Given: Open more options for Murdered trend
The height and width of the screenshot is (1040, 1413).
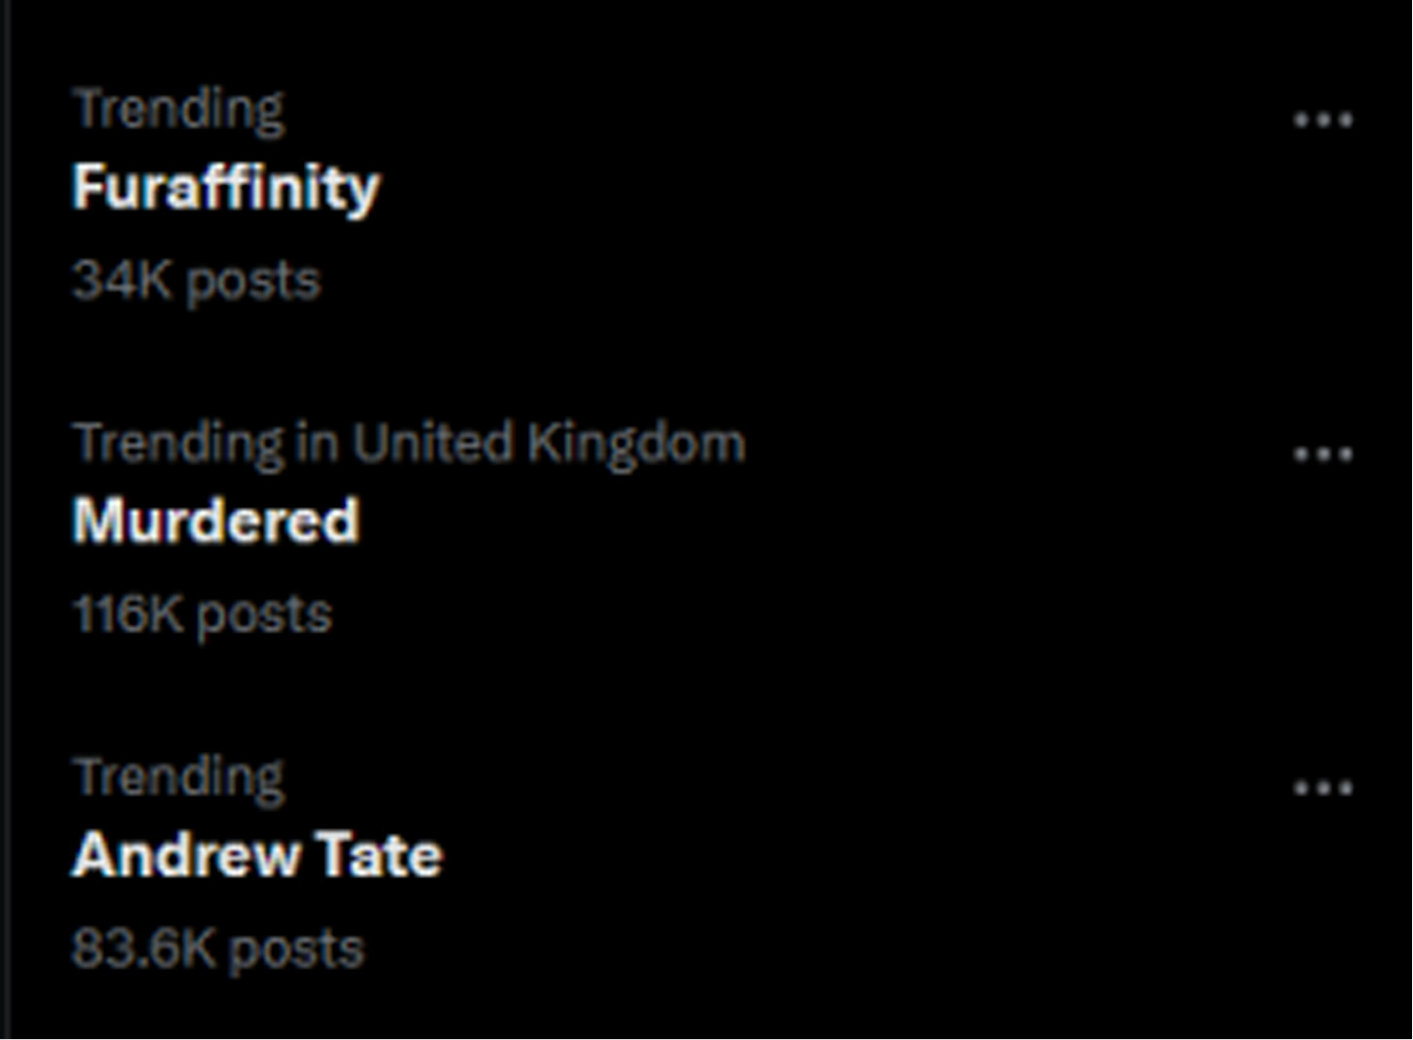Looking at the screenshot, I should click(1322, 454).
